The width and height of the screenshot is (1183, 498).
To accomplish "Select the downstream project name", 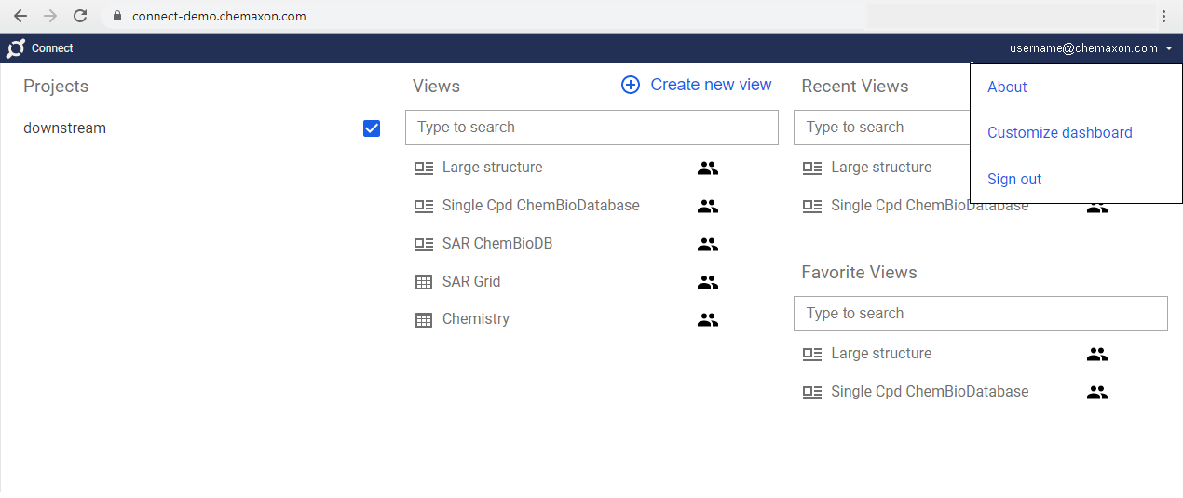I will [x=64, y=128].
